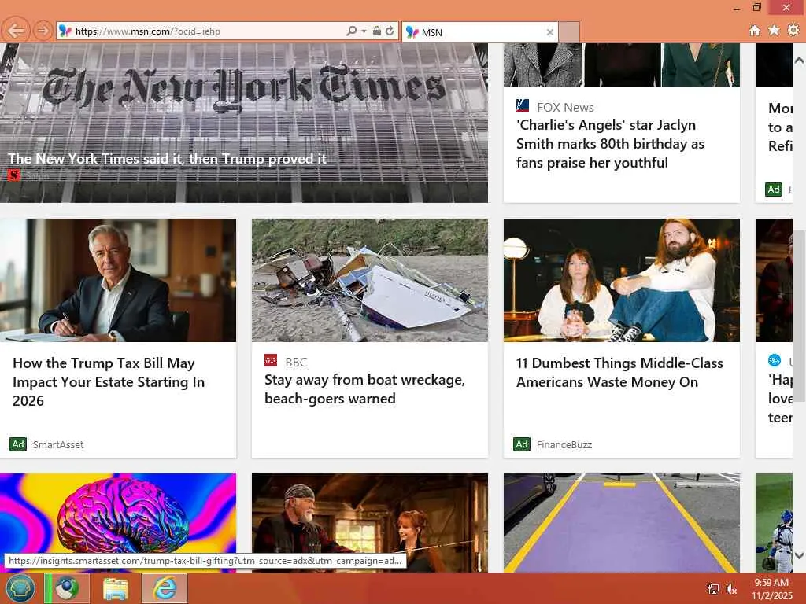This screenshot has height=604, width=806.
Task: Click the scrollbar up arrow
Action: click(799, 60)
